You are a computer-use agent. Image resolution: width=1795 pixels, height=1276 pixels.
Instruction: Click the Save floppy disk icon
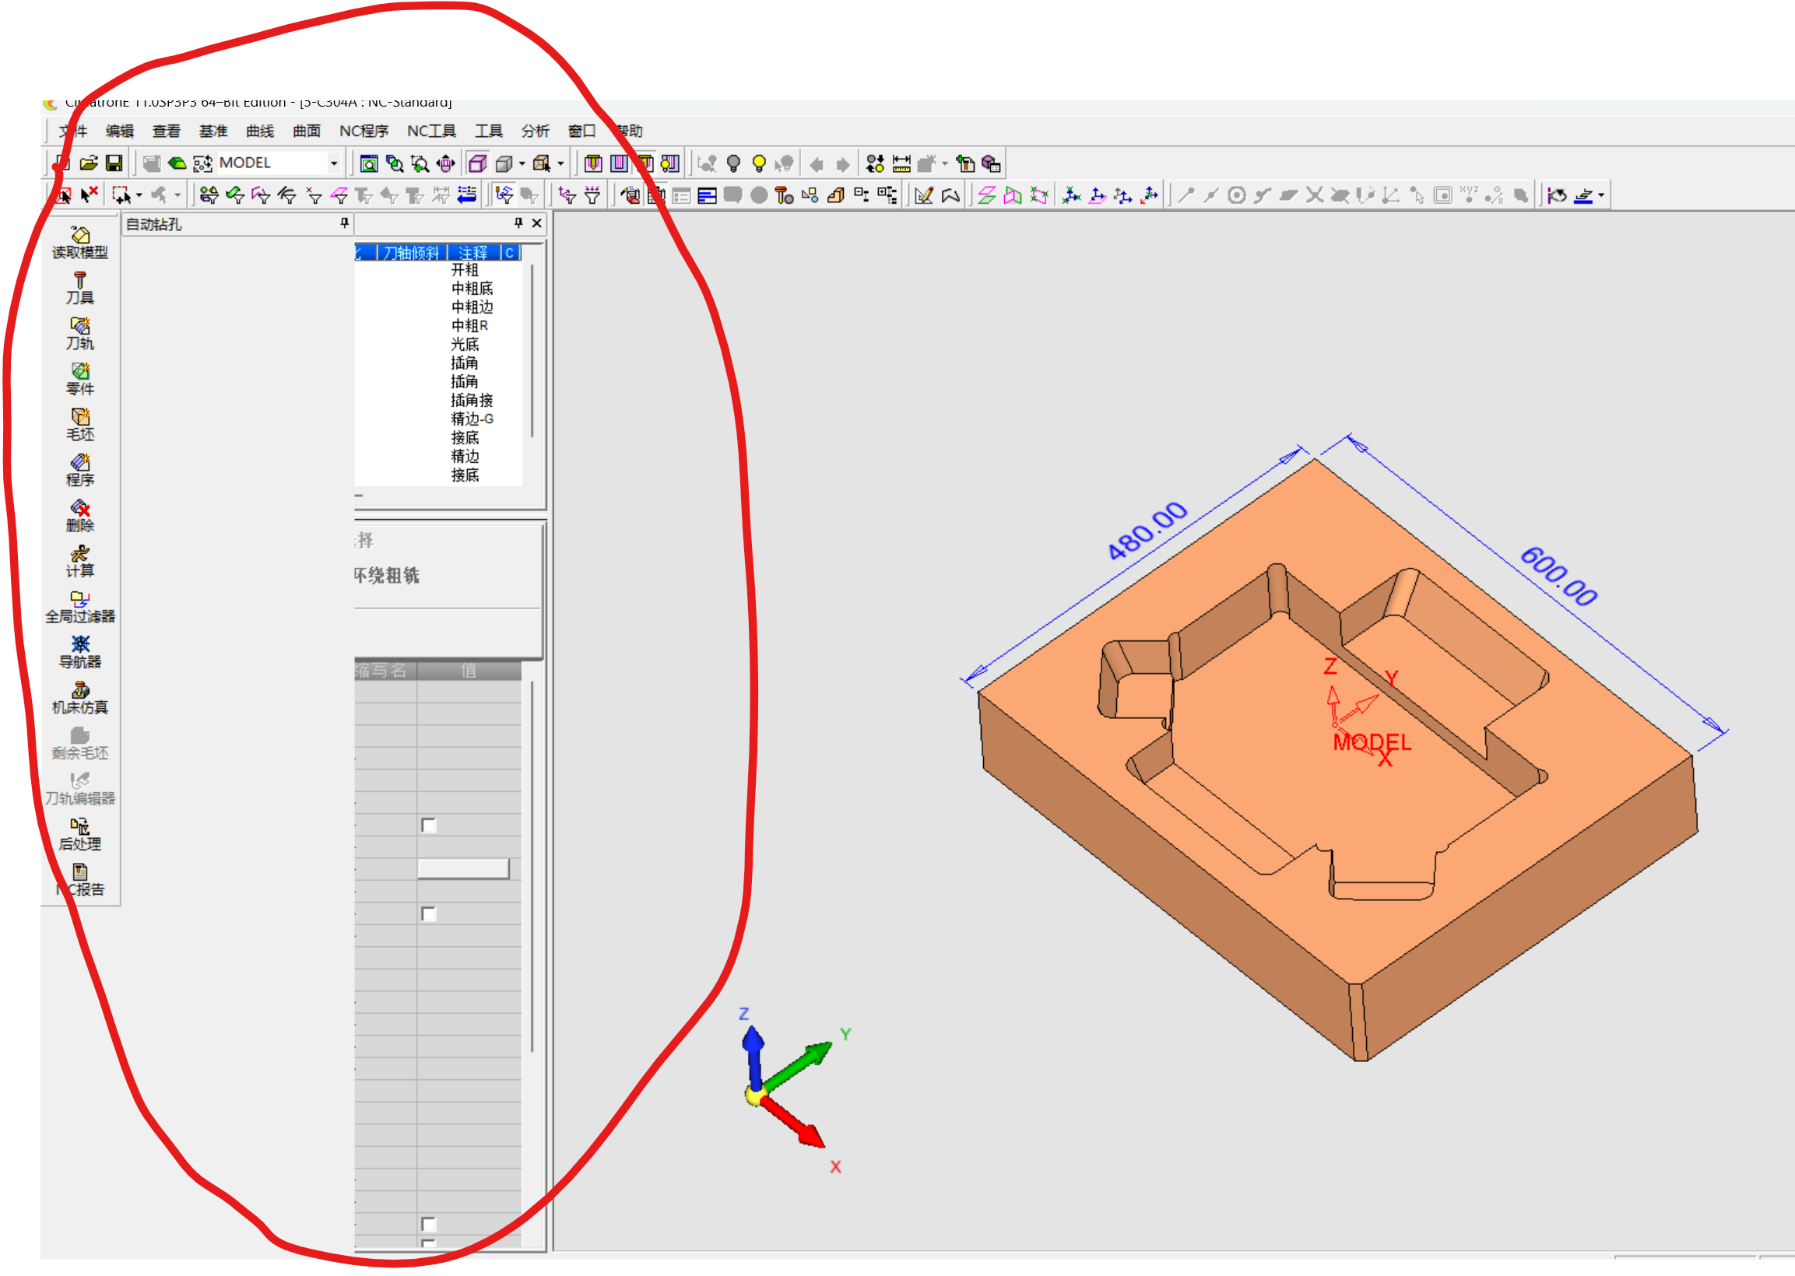114,163
